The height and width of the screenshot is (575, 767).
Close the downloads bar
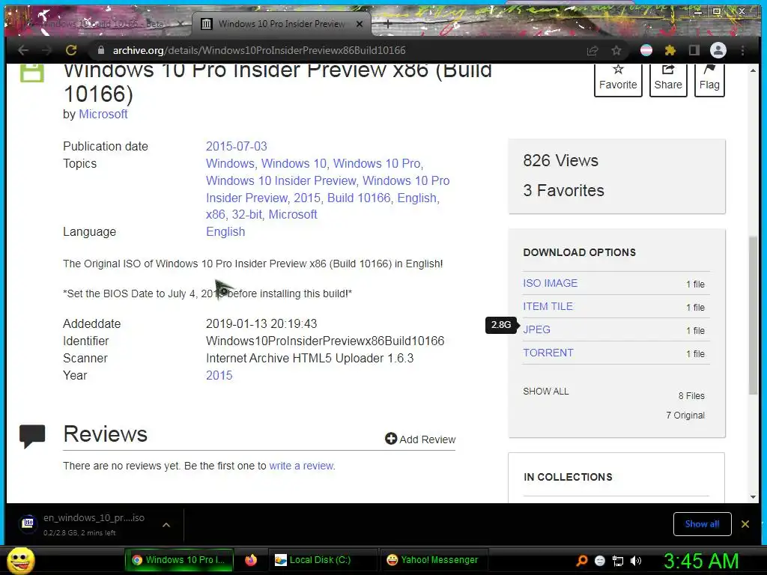click(x=745, y=524)
